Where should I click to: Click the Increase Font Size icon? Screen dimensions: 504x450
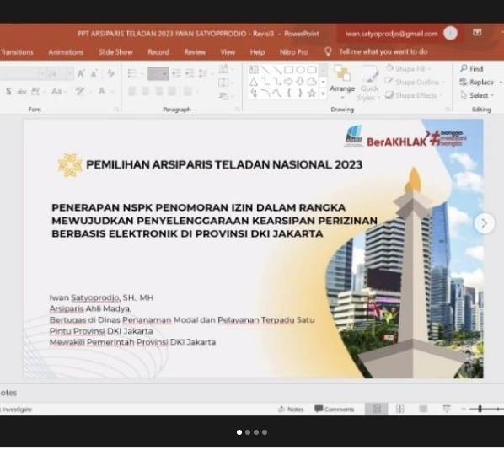click(81, 73)
